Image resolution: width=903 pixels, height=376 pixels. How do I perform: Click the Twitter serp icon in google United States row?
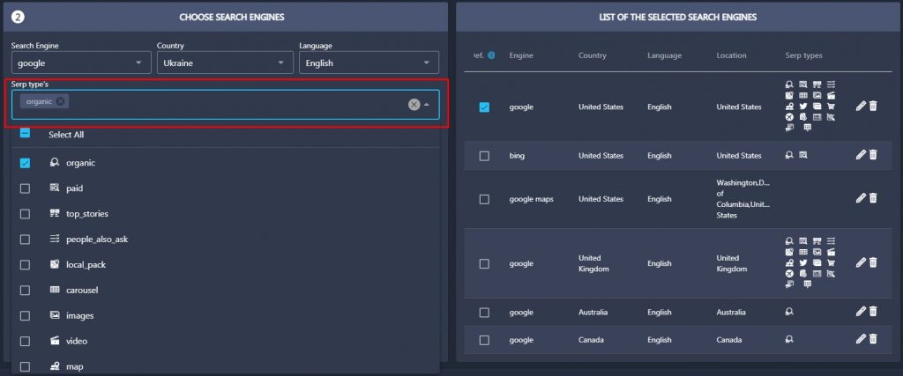click(803, 107)
